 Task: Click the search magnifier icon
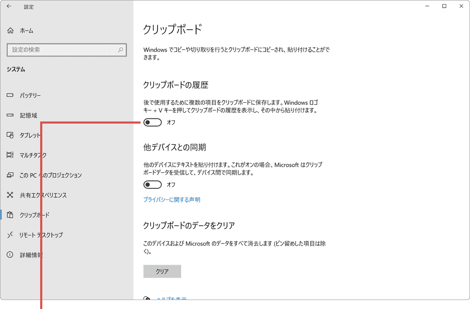click(121, 50)
